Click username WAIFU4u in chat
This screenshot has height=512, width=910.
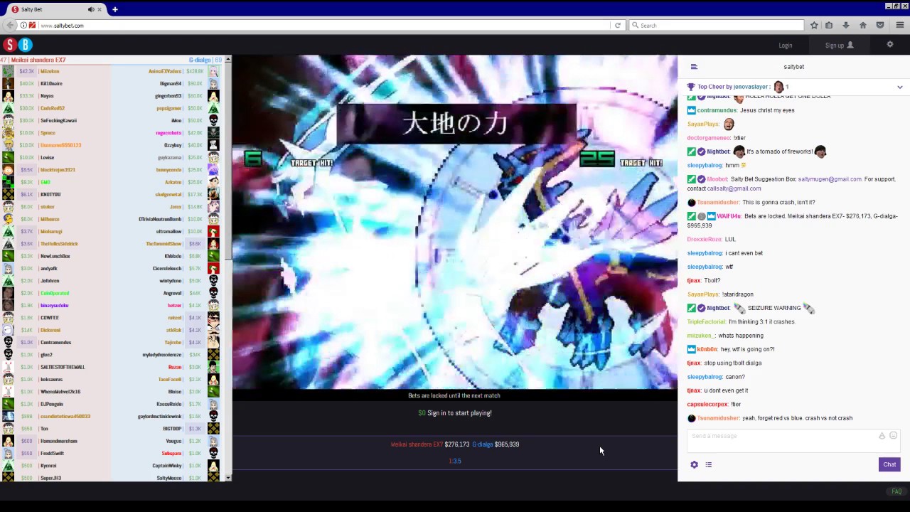pyautogui.click(x=729, y=216)
